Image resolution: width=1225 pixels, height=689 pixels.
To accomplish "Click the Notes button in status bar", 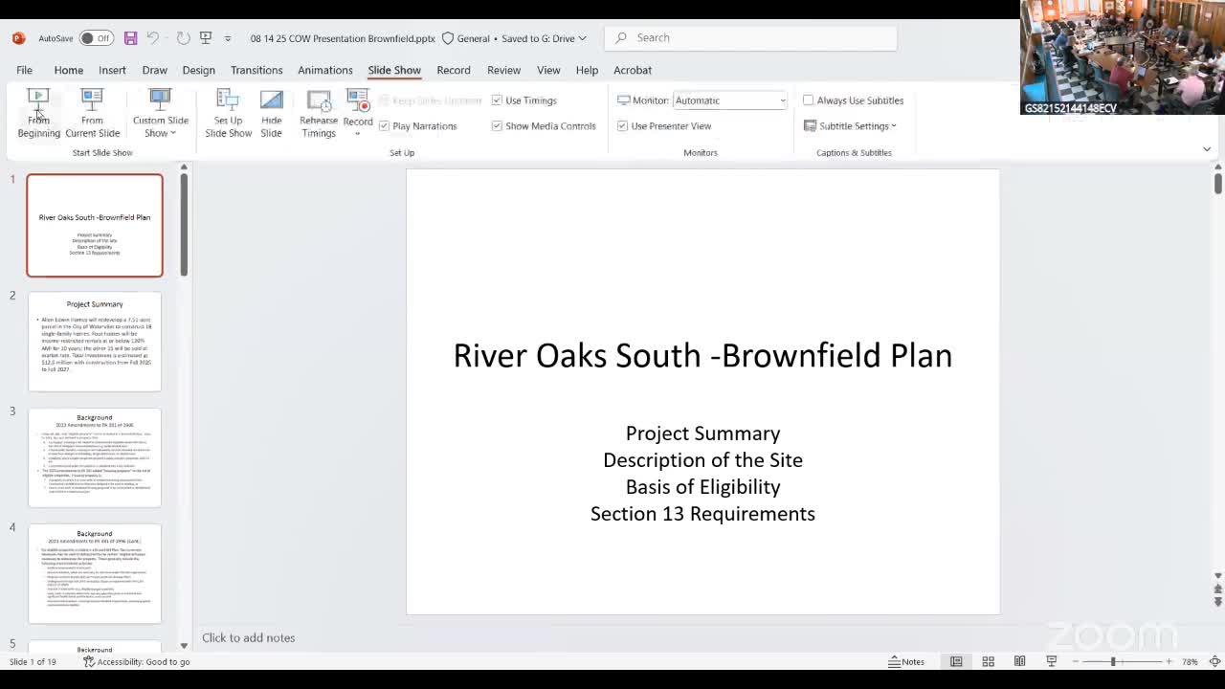I will pyautogui.click(x=906, y=661).
